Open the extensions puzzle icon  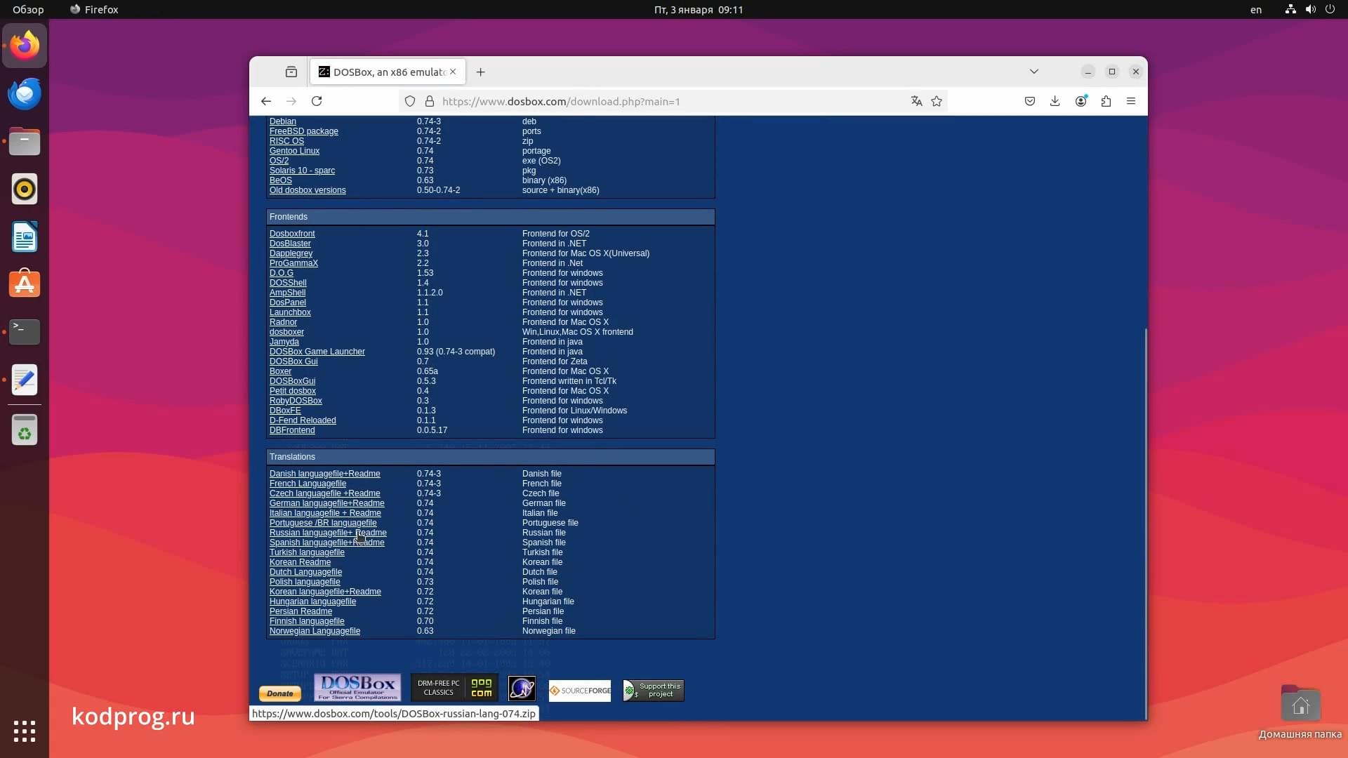[1106, 101]
